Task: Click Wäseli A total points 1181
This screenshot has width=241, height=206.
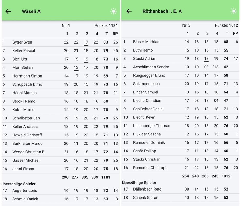Action: coord(113,25)
